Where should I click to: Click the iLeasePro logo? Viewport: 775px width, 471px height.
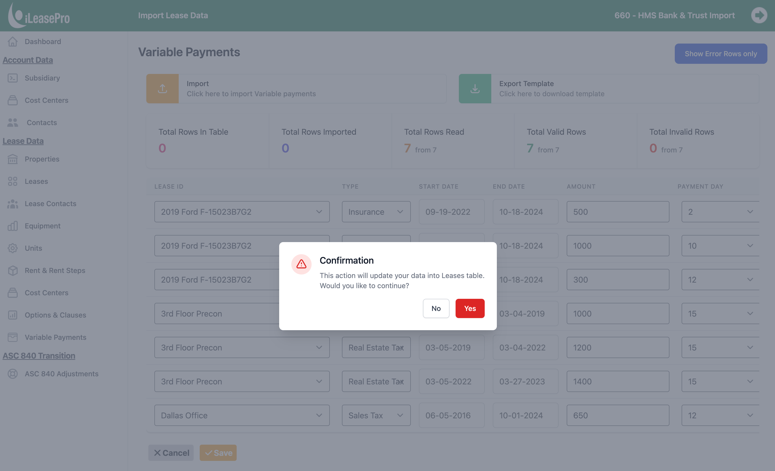click(x=39, y=15)
